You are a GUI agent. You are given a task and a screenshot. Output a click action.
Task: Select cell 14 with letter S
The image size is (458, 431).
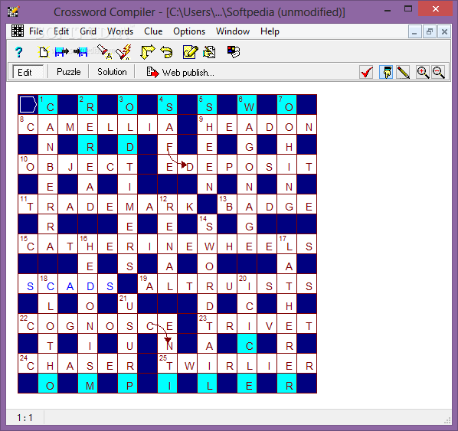click(207, 224)
